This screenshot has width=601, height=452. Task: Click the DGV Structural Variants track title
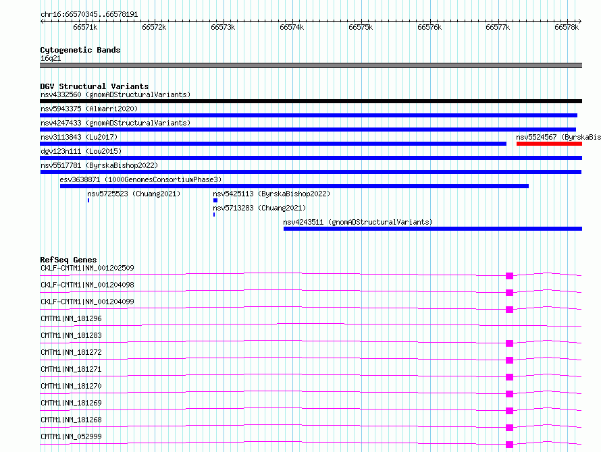pos(95,86)
